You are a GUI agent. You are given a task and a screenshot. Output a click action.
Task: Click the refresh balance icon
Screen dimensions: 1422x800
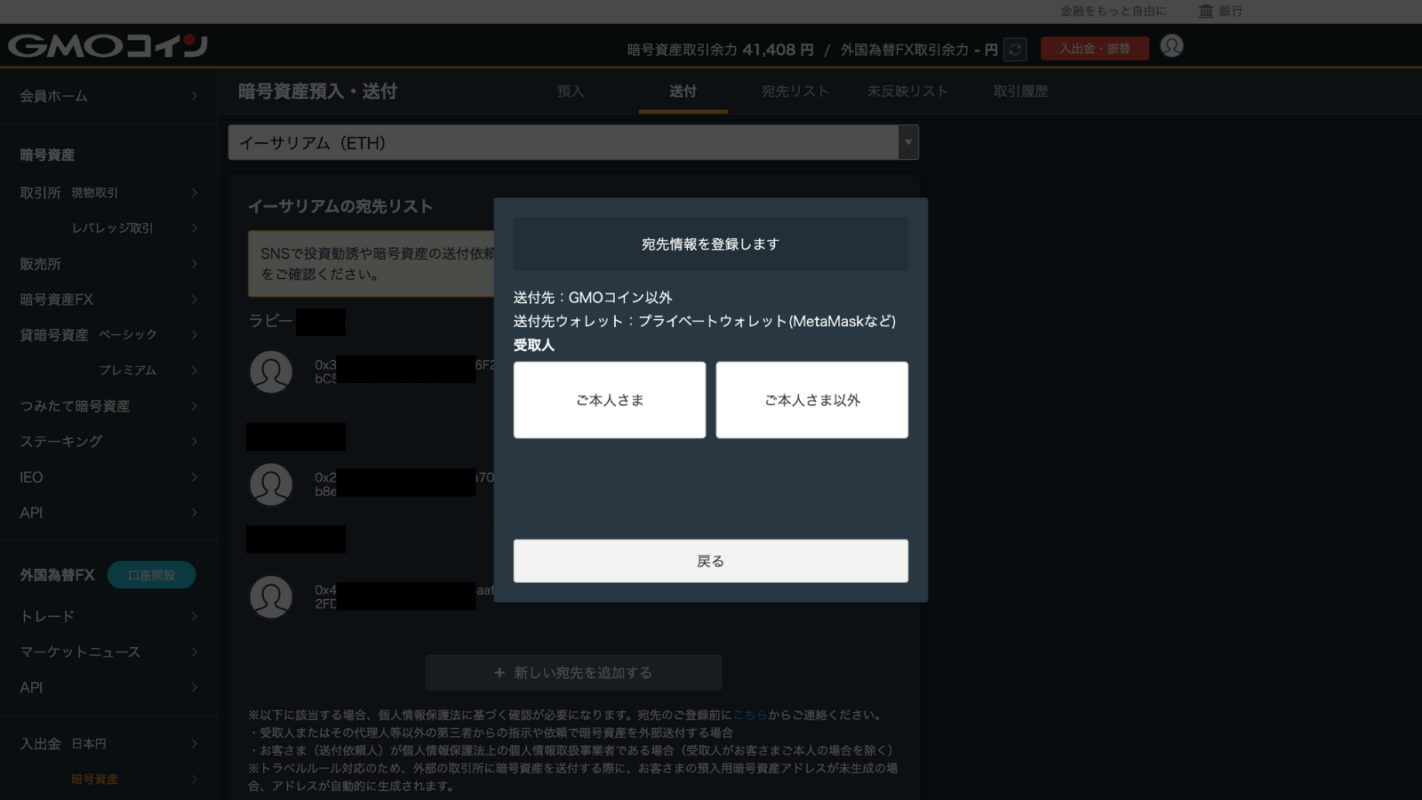coord(1015,50)
